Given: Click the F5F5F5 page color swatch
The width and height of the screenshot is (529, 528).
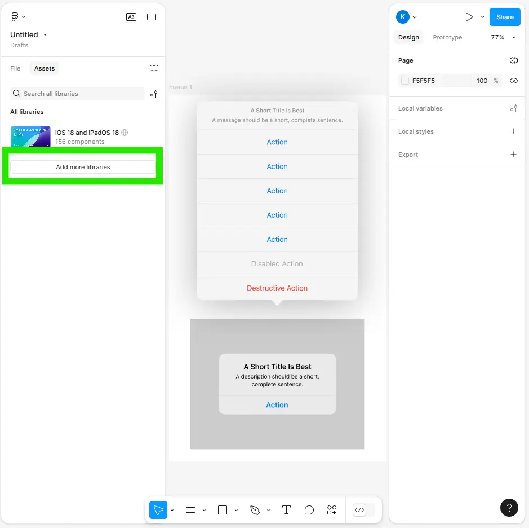Looking at the screenshot, I should pyautogui.click(x=405, y=81).
